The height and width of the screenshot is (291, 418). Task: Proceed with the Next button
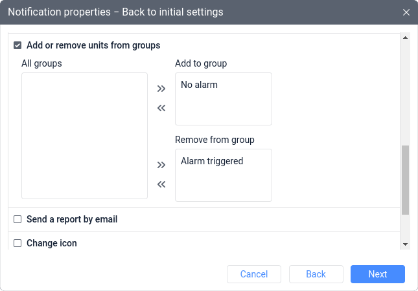click(377, 274)
